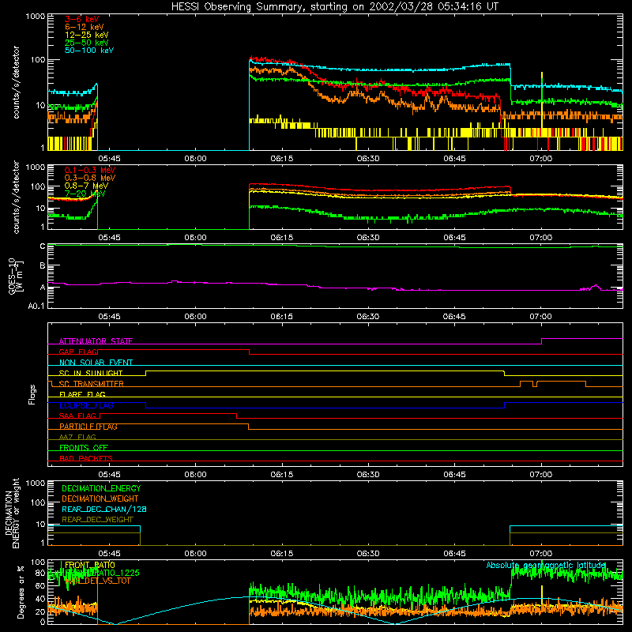Click the ATTENUATOR_STATE flag label
This screenshot has height=632, width=632.
click(x=96, y=341)
